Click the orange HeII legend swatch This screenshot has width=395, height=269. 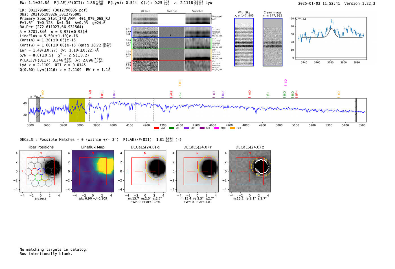[x=232, y=128]
